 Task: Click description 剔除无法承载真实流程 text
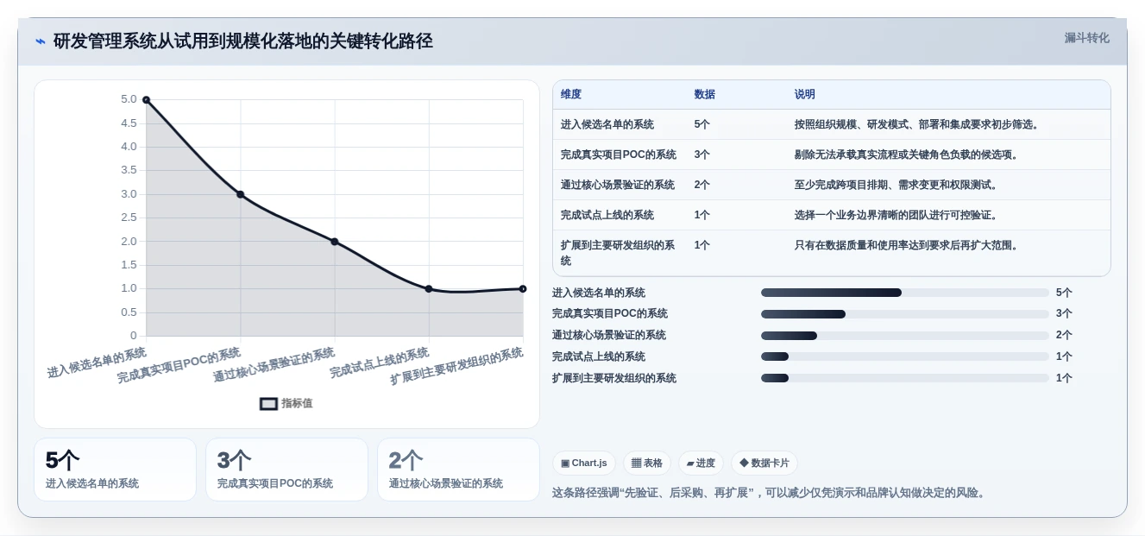pyautogui.click(x=908, y=154)
